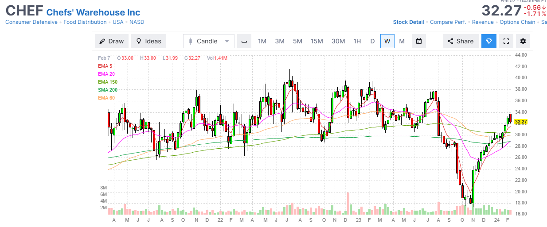Click the blue diamond premium icon
The width and height of the screenshot is (547, 227).
[489, 41]
